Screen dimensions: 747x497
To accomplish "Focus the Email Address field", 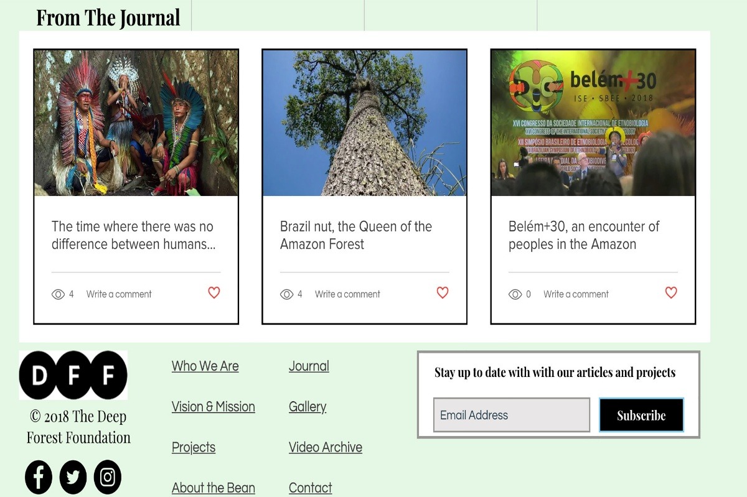I will point(512,415).
